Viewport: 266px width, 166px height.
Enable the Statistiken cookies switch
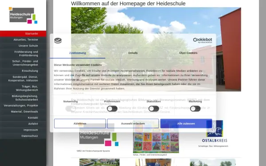point(154,108)
